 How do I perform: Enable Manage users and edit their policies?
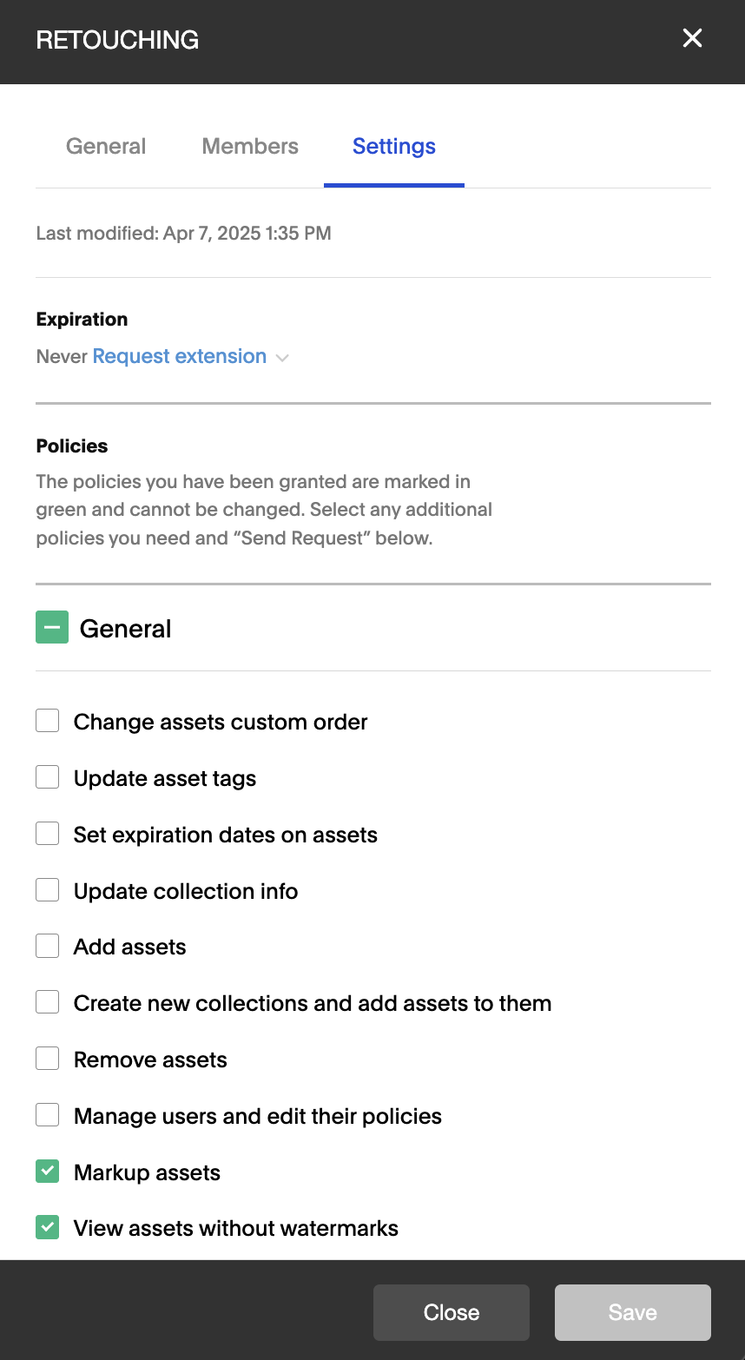pyautogui.click(x=48, y=1115)
